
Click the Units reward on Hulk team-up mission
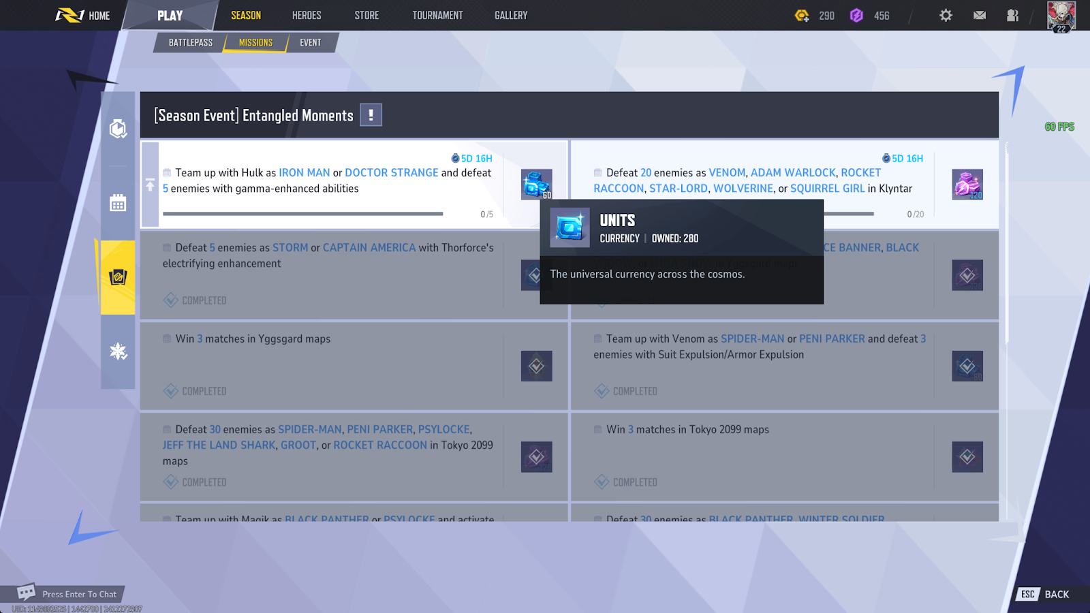[536, 184]
